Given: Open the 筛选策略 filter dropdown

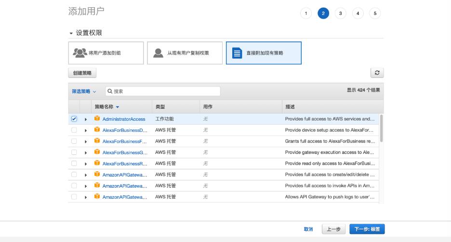Looking at the screenshot, I should (84, 91).
